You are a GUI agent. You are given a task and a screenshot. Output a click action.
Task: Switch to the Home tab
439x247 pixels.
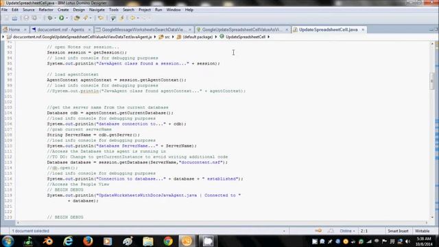pyautogui.click(x=14, y=30)
